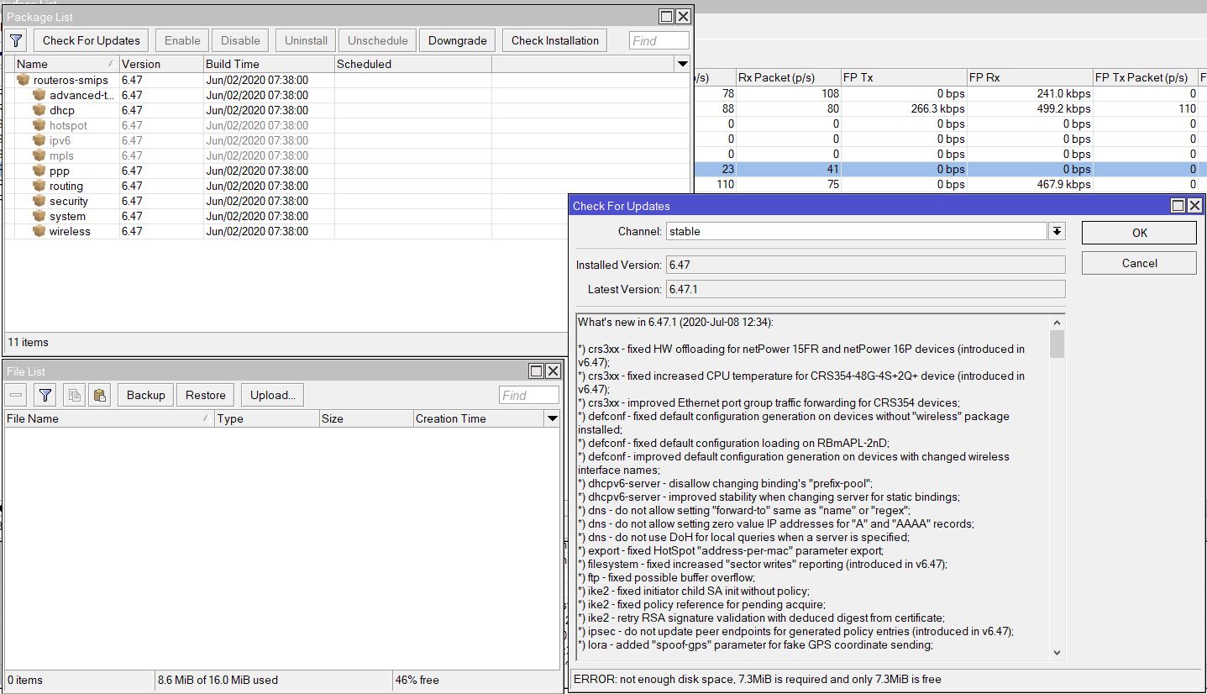Open the Package List filter
Image resolution: width=1207 pixels, height=694 pixels.
coord(16,40)
